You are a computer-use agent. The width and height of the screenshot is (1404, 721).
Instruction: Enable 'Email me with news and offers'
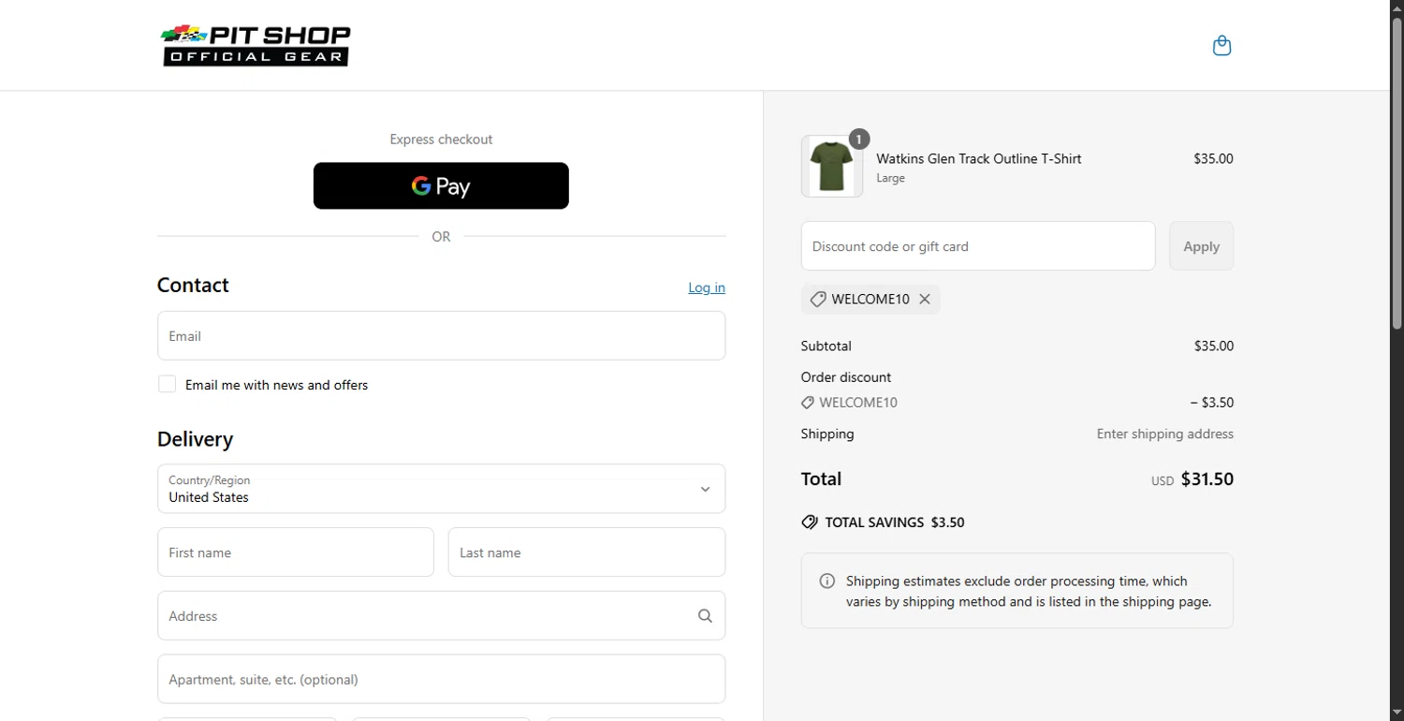pyautogui.click(x=168, y=384)
